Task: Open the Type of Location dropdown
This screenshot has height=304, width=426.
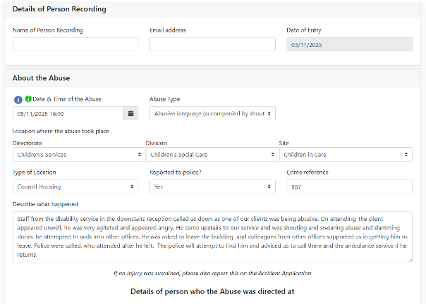Action: coord(75,186)
